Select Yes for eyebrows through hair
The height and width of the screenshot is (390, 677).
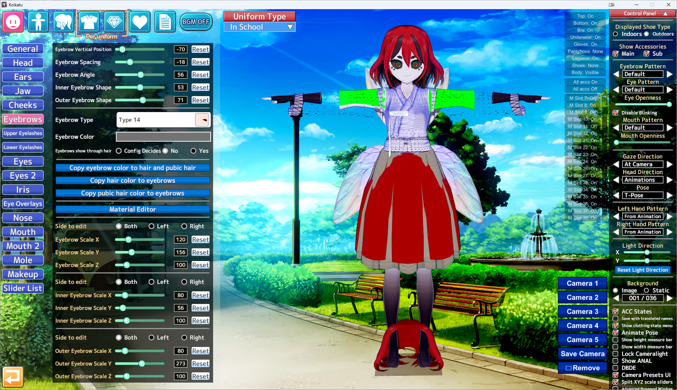(193, 151)
